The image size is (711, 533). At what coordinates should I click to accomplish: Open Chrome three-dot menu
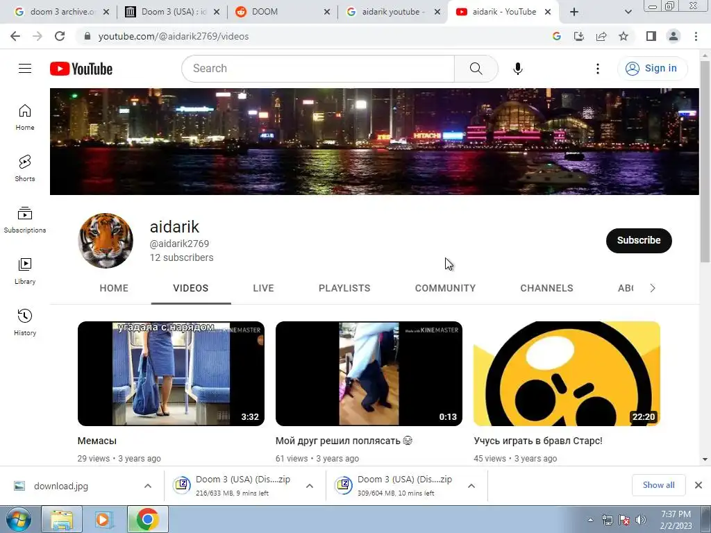(696, 36)
